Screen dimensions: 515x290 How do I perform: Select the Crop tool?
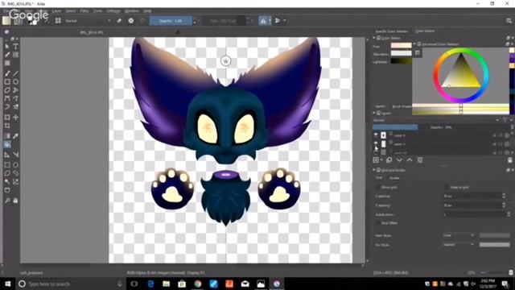pos(7,126)
